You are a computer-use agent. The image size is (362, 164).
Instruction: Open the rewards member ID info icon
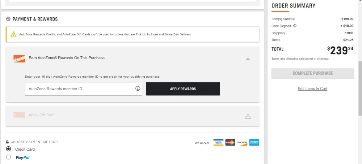click(x=138, y=88)
